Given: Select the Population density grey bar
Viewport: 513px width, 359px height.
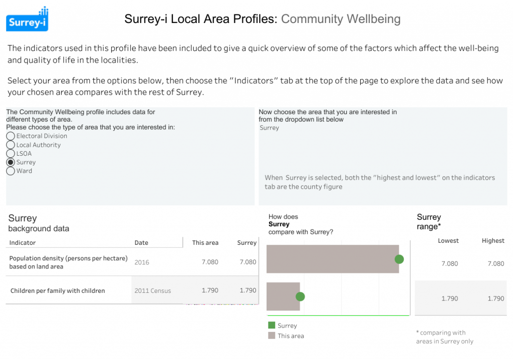Looking at the screenshot, I should point(333,259).
